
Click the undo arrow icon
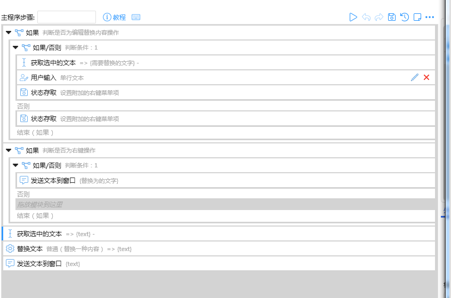pyautogui.click(x=366, y=17)
